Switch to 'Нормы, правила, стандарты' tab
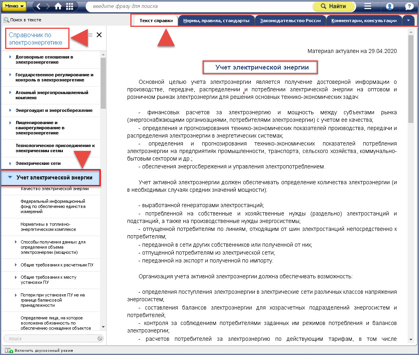Viewport: 419px width, 355px height. click(x=216, y=21)
